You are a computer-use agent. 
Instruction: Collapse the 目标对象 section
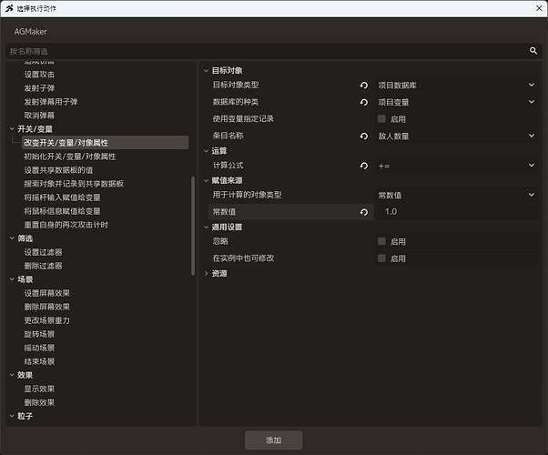pyautogui.click(x=207, y=71)
